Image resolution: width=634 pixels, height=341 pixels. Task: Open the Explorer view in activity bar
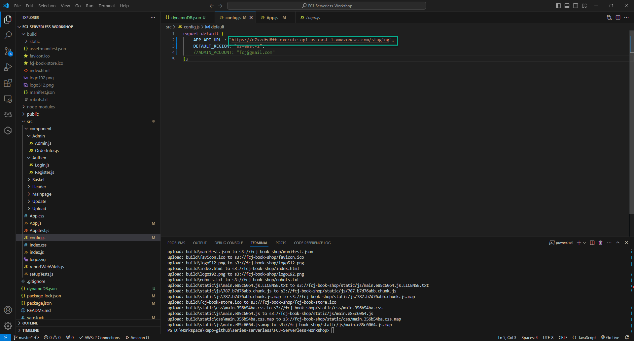click(x=8, y=19)
